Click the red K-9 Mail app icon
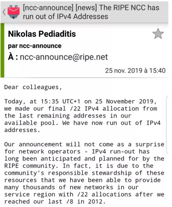172x207 pixels. tap(13, 12)
